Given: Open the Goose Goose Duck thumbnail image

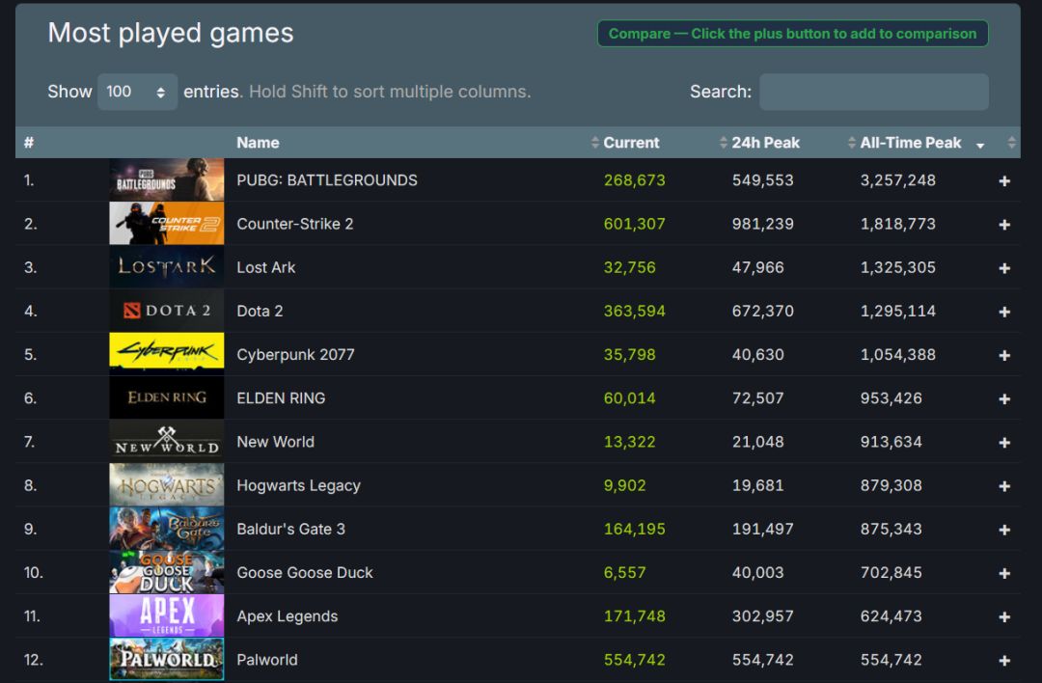Looking at the screenshot, I should (166, 572).
